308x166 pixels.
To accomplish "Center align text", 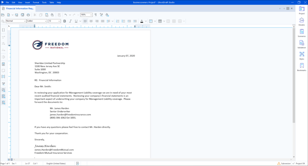I will tap(91, 21).
